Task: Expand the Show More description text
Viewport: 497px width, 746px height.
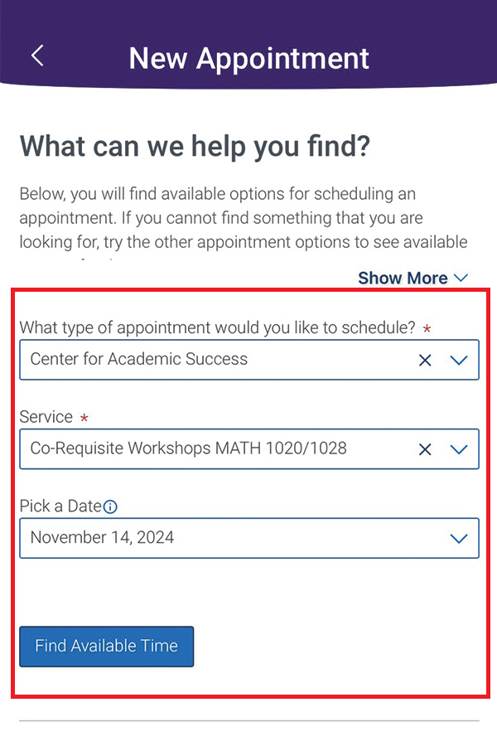Action: click(x=403, y=278)
